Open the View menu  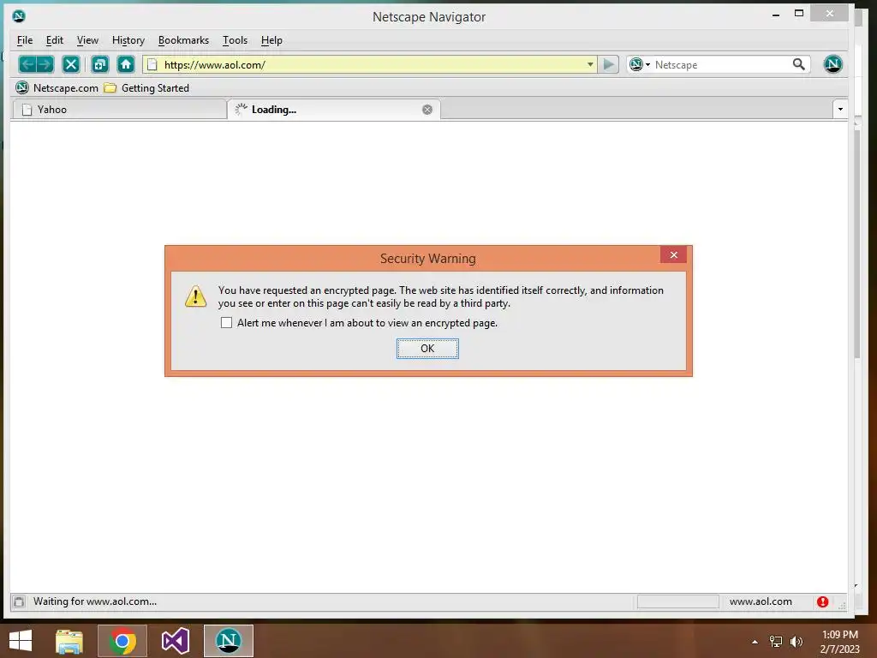[x=87, y=40]
